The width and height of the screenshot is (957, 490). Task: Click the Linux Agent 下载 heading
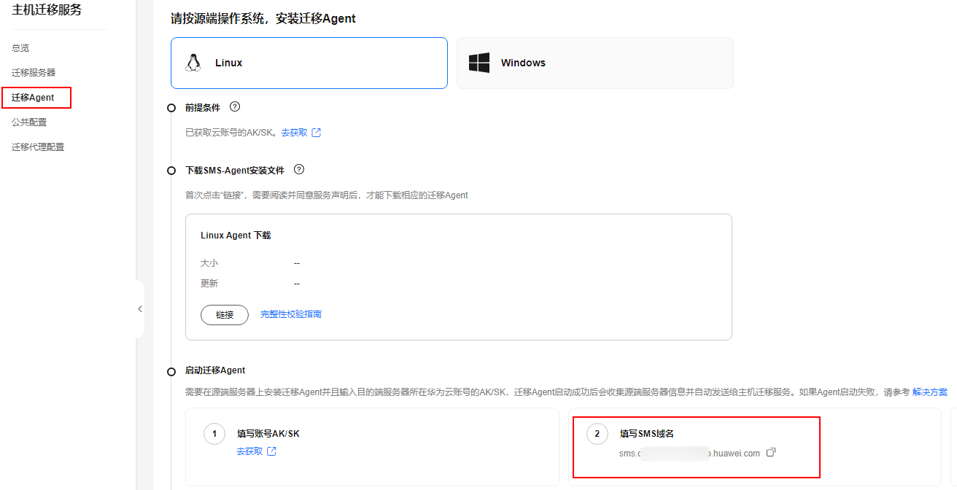pyautogui.click(x=236, y=236)
